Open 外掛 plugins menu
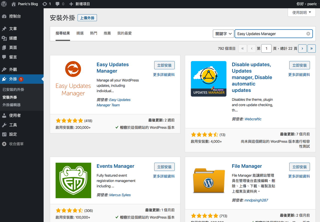 click(x=22, y=79)
